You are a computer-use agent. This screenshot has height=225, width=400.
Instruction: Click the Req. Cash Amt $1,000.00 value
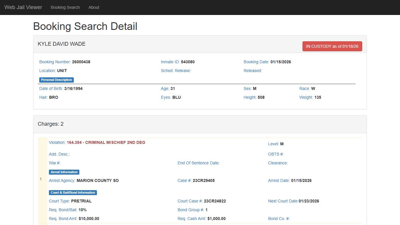pos(216,219)
